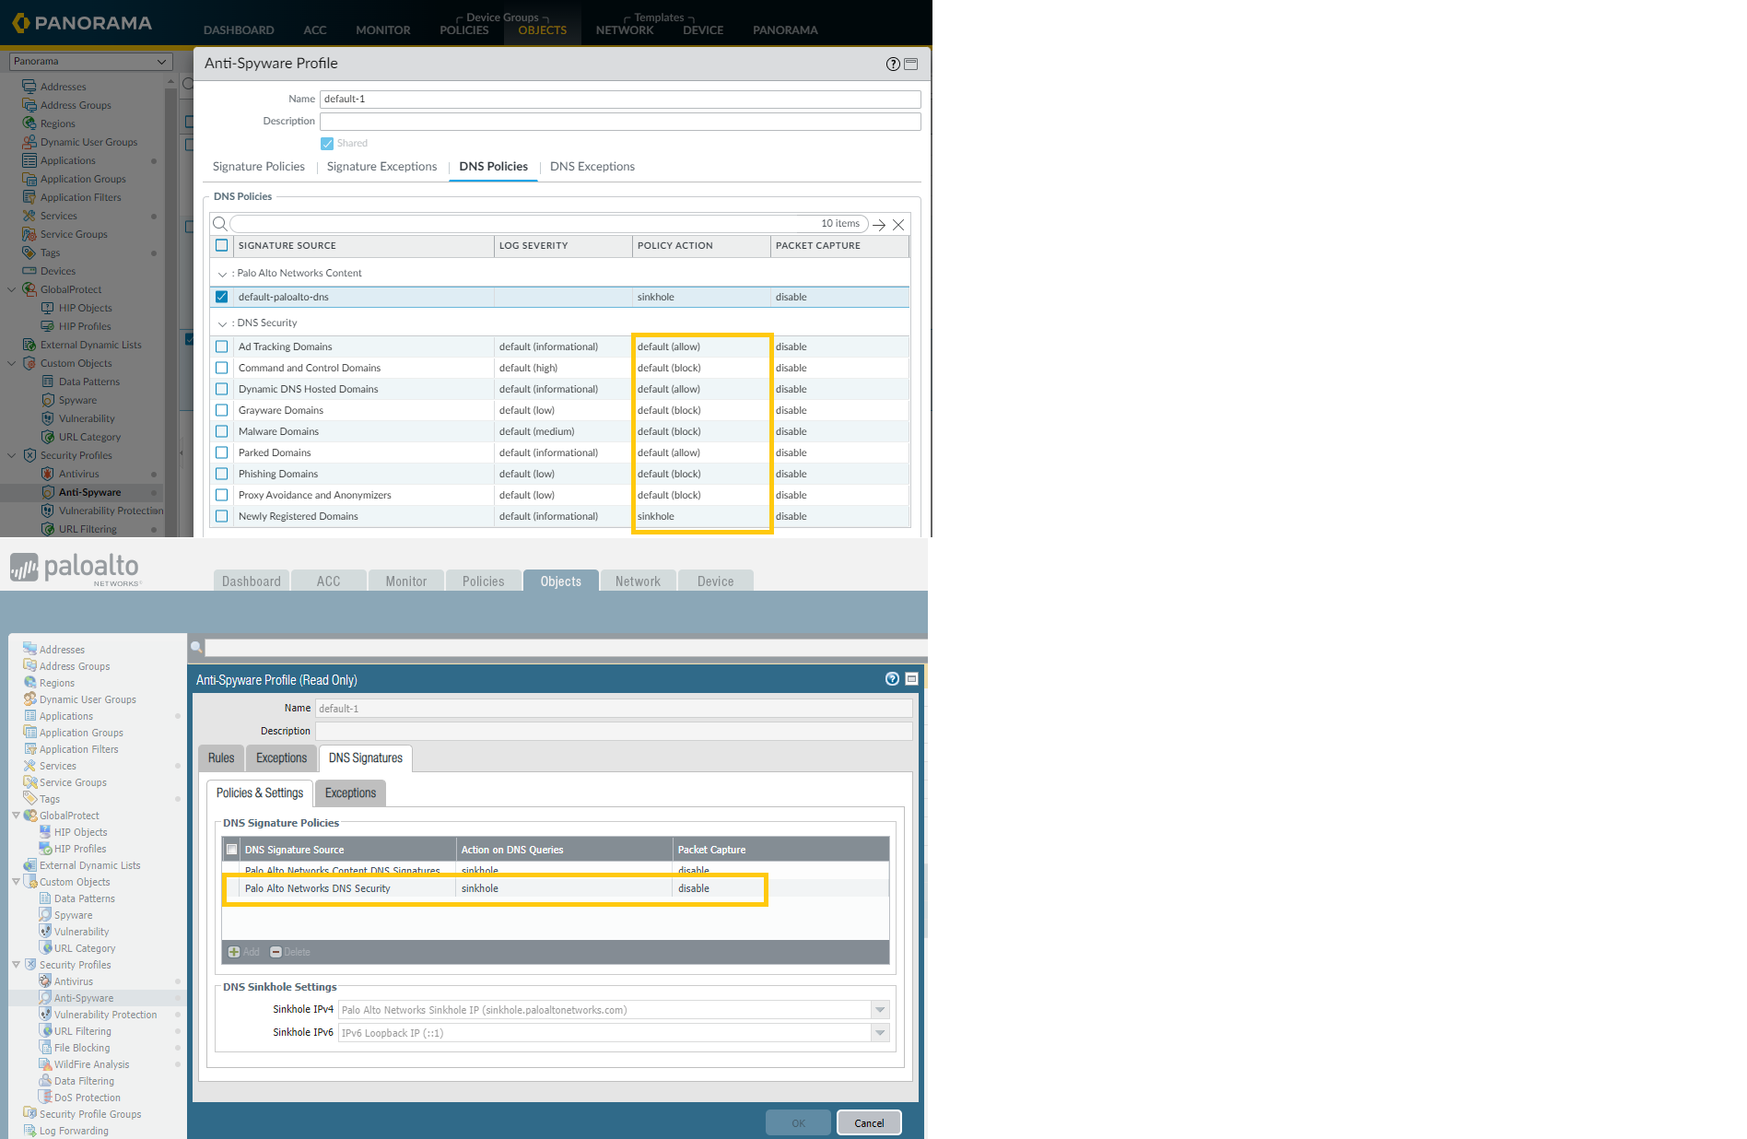Collapse the GlobalProtect node in the Panorama tree

[x=12, y=289]
